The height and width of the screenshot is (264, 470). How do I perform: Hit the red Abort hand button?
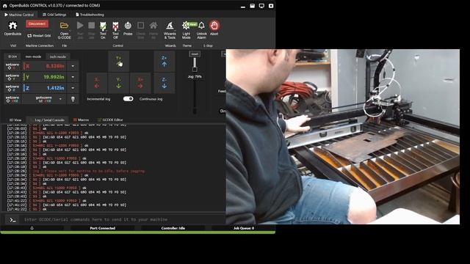(214, 26)
